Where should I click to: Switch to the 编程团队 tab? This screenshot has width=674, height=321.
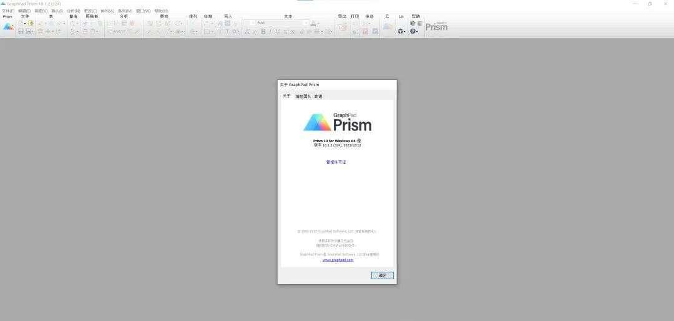coord(303,97)
